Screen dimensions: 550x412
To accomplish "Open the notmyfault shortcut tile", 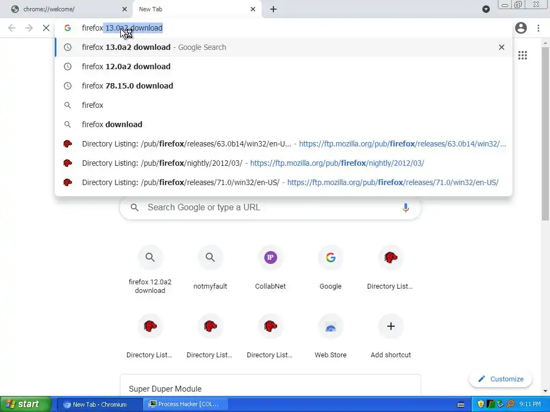I will coord(210,268).
